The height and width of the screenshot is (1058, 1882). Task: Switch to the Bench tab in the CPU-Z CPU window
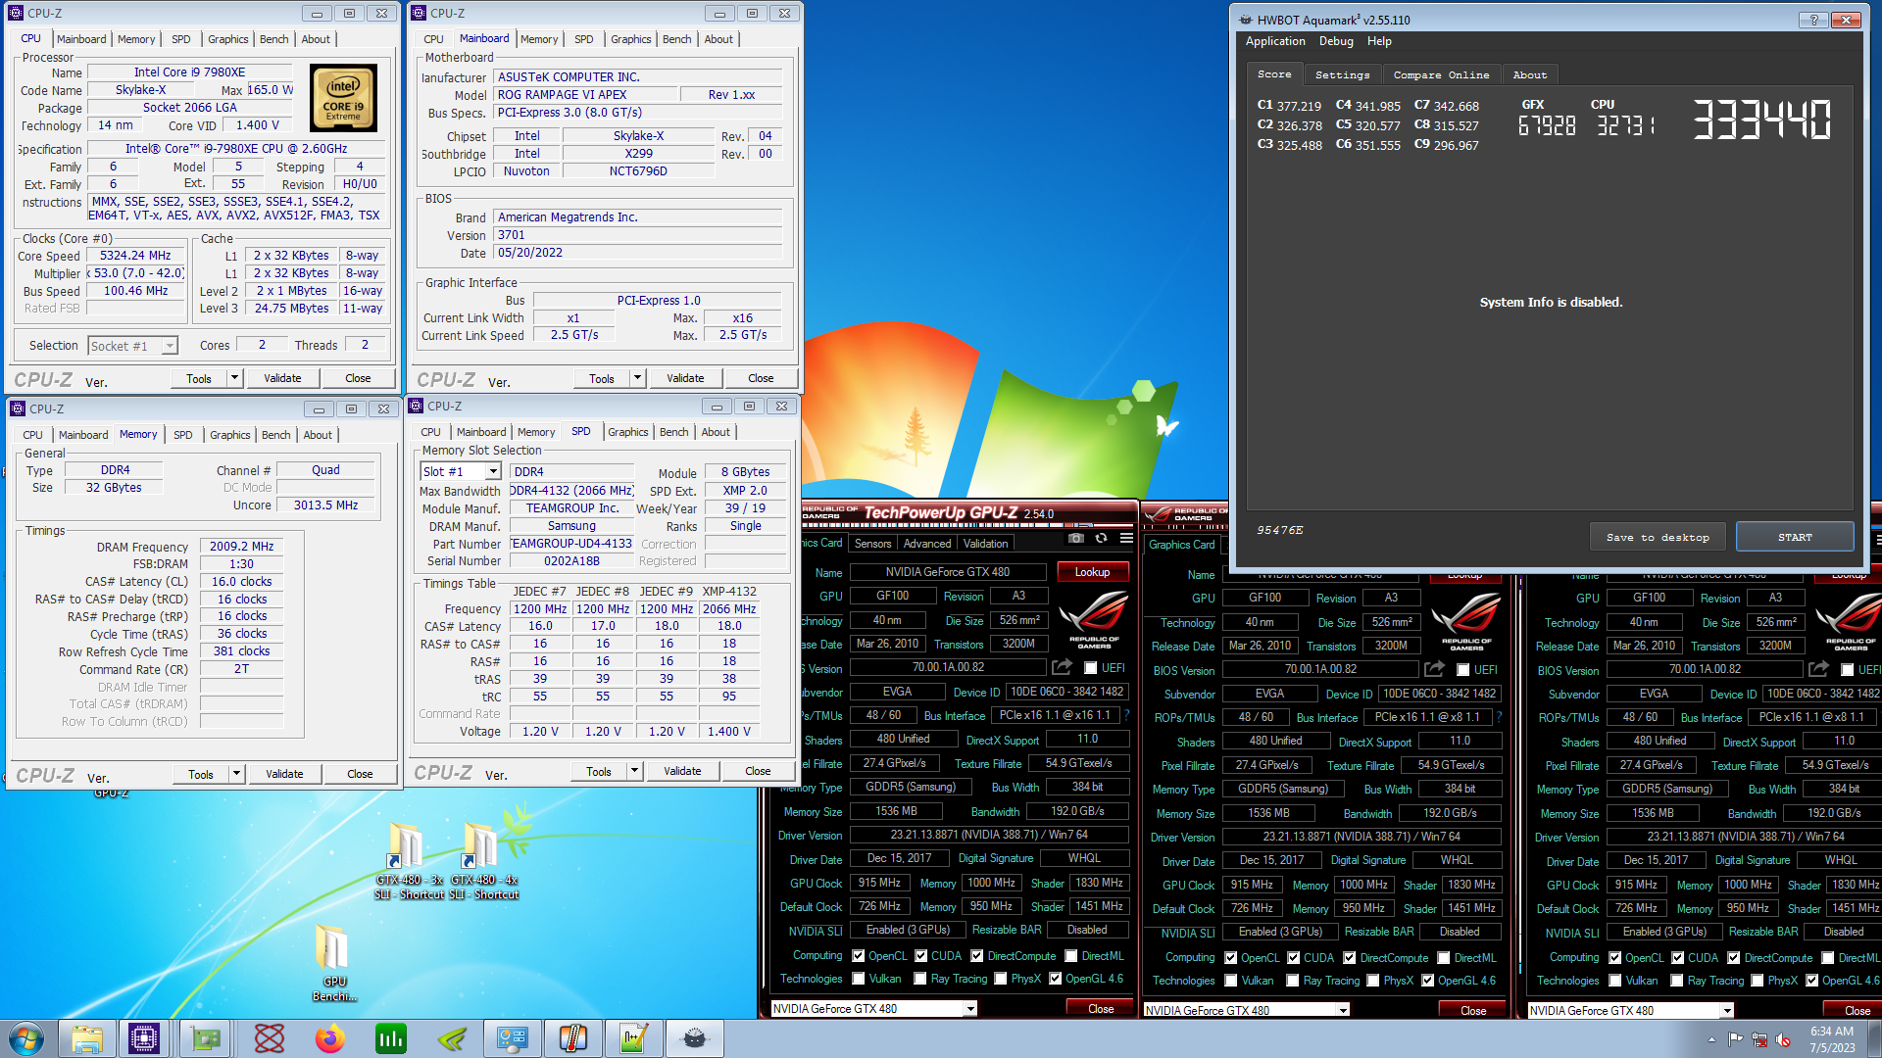coord(273,39)
